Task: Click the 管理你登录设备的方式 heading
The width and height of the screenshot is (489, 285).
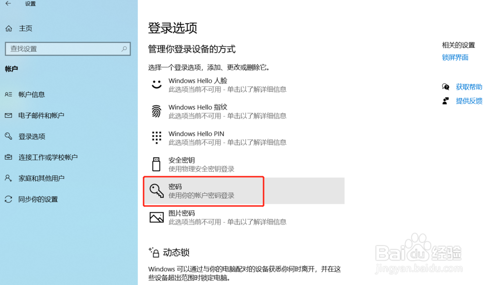Action: pyautogui.click(x=192, y=49)
